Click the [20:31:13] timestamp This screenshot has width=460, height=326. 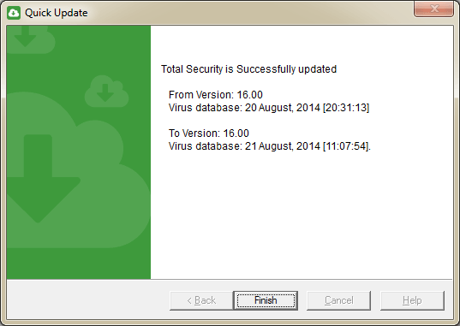point(346,108)
